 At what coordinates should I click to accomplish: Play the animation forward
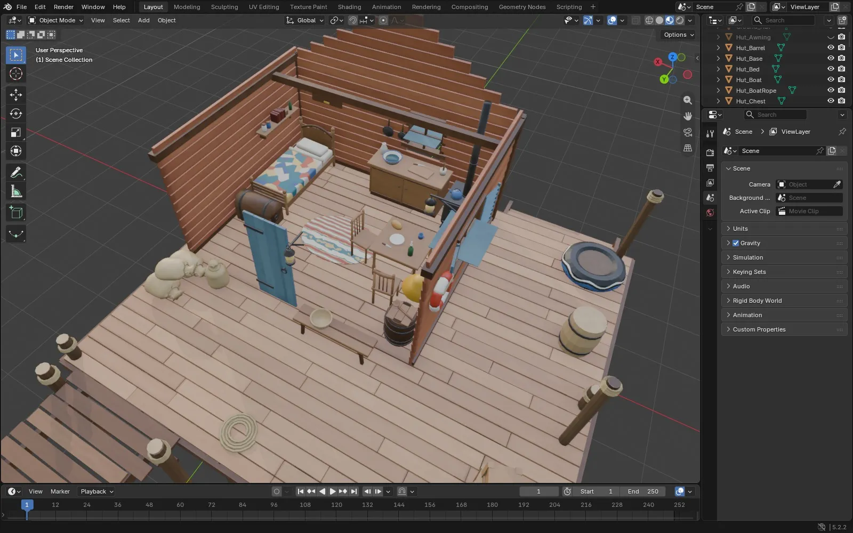click(333, 491)
